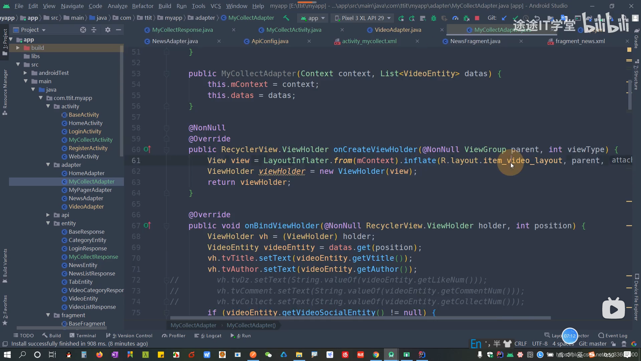Open the inspector hat icon in status bar
This screenshot has width=641, height=361.
point(624,344)
